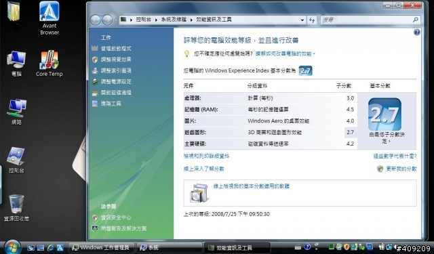Viewport: 434px width, 254px height.
Task: Select the 處理器 row label
Action: point(193,98)
